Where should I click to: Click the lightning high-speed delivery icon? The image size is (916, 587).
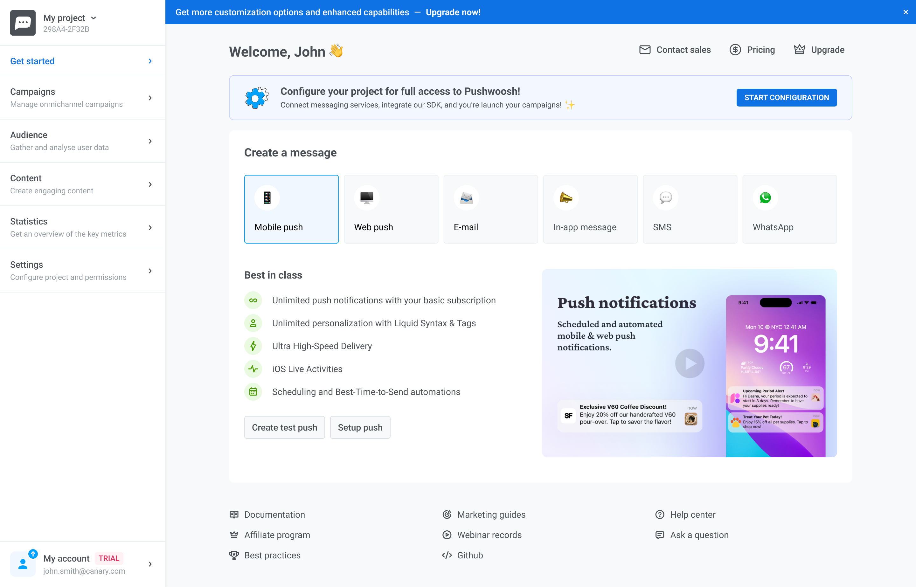[x=253, y=346]
